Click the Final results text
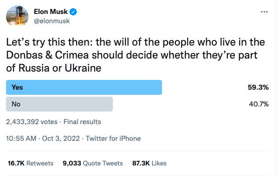 [x=82, y=122]
